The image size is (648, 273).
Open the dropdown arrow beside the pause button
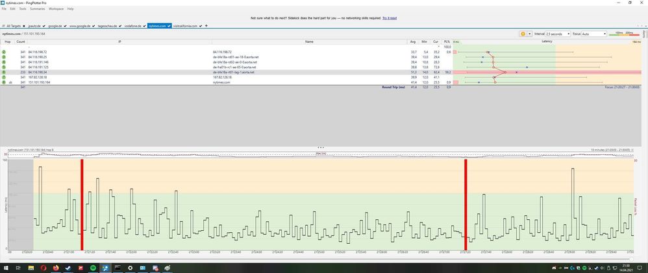(x=529, y=34)
